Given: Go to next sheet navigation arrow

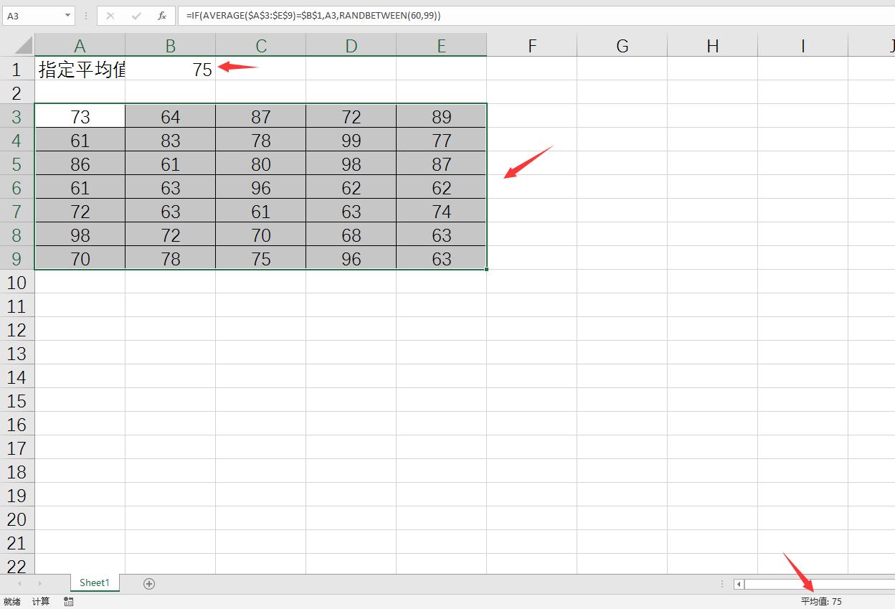Looking at the screenshot, I should tap(39, 584).
